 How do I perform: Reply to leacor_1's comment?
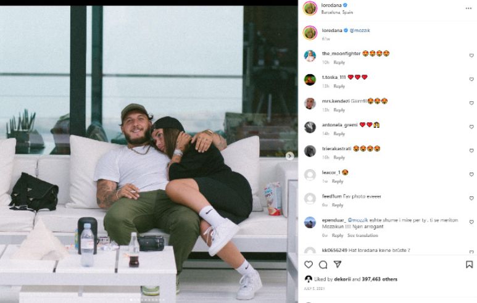(338, 181)
